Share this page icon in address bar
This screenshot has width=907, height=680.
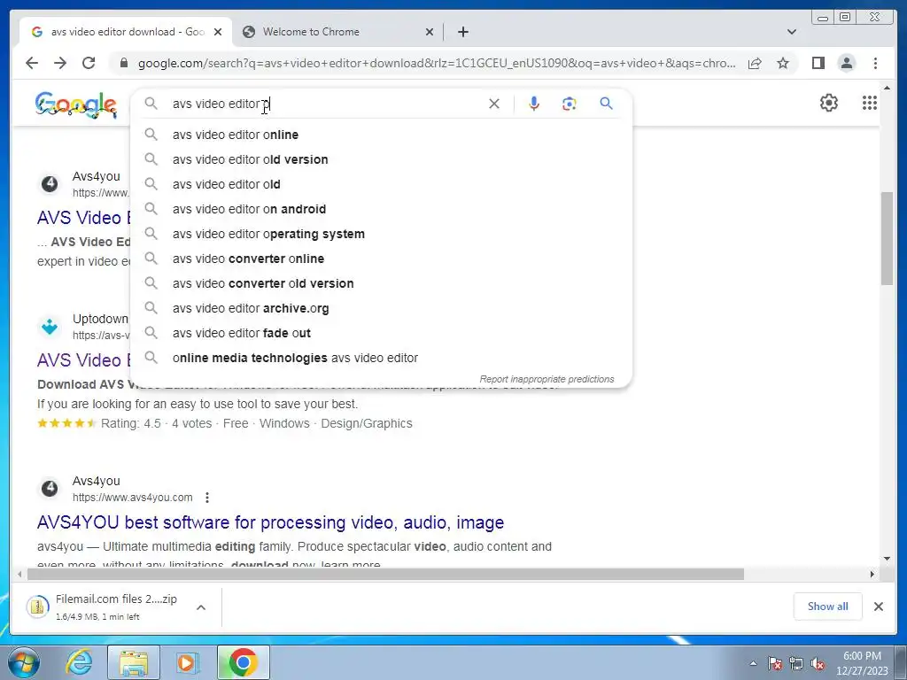click(x=755, y=63)
